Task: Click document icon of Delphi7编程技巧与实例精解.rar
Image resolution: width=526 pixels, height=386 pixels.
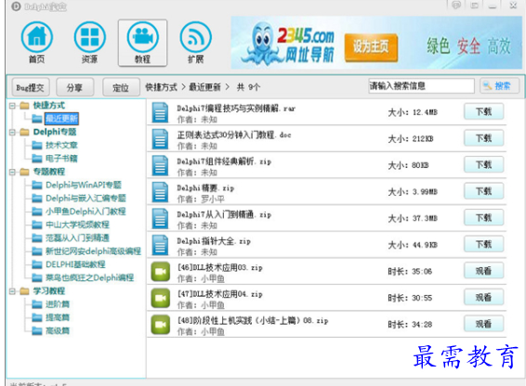Action: [x=160, y=112]
